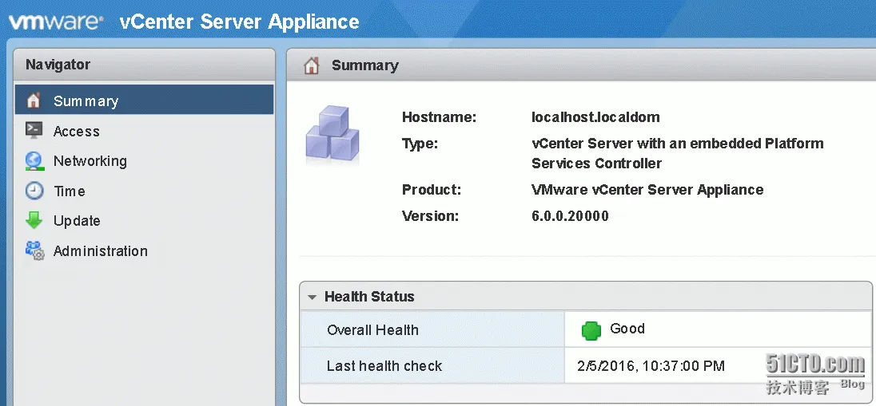This screenshot has height=406, width=876.
Task: Click the Summary heading in the main panel
Action: [x=364, y=65]
